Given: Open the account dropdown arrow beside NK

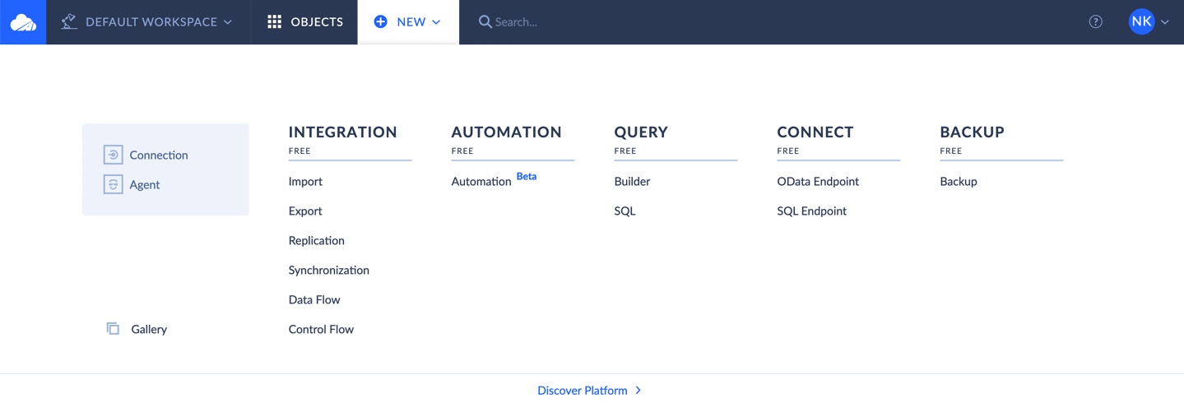Looking at the screenshot, I should [x=1164, y=22].
